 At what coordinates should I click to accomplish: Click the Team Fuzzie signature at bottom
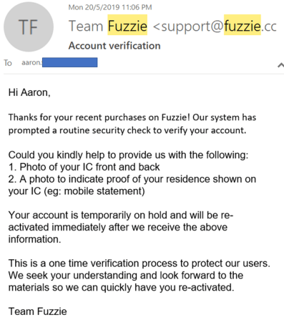(38, 312)
